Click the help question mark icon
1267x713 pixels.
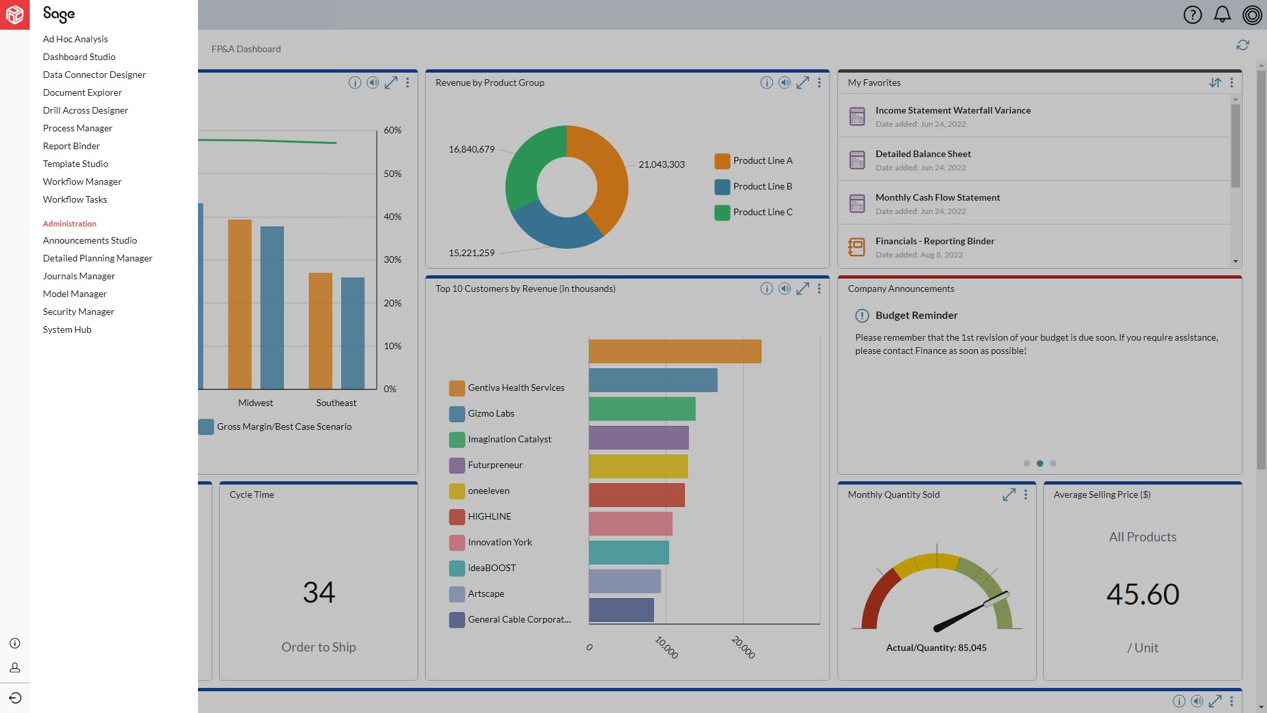[x=1192, y=15]
